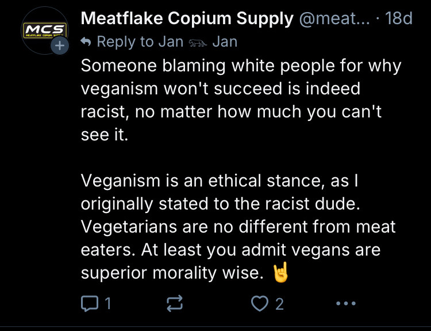Click the panther emoji beside Jan
Screen dimensions: 431x331
[x=198, y=43]
